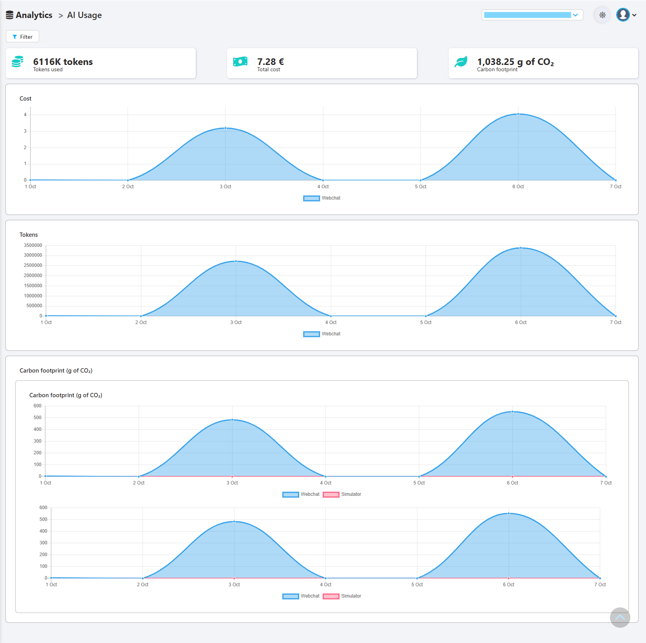Click the leaf carbon footprint icon
The image size is (646, 643).
[461, 61]
